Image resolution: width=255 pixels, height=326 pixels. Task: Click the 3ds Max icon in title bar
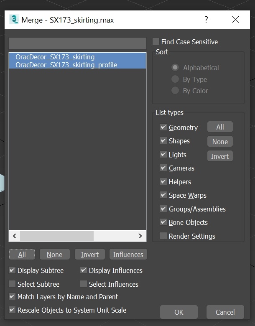coord(14,20)
